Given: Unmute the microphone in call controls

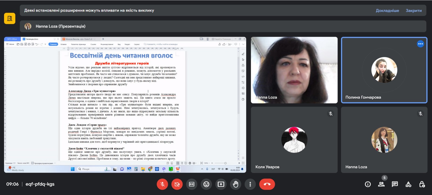Looking at the screenshot, I should tap(162, 184).
